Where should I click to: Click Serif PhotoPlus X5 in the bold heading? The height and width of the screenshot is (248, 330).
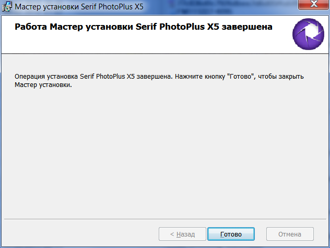pos(178,27)
